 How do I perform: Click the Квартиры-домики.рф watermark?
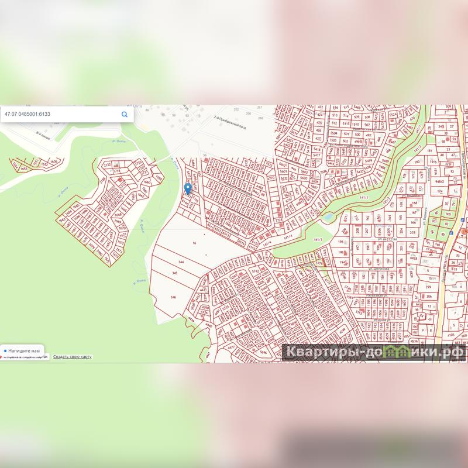click(374, 352)
